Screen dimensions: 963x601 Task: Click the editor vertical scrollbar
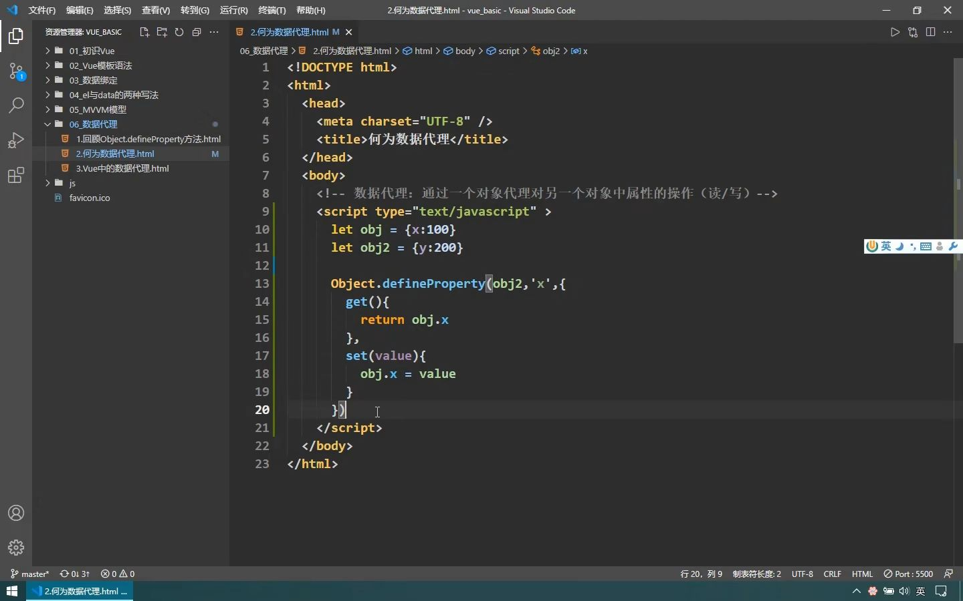(x=958, y=200)
